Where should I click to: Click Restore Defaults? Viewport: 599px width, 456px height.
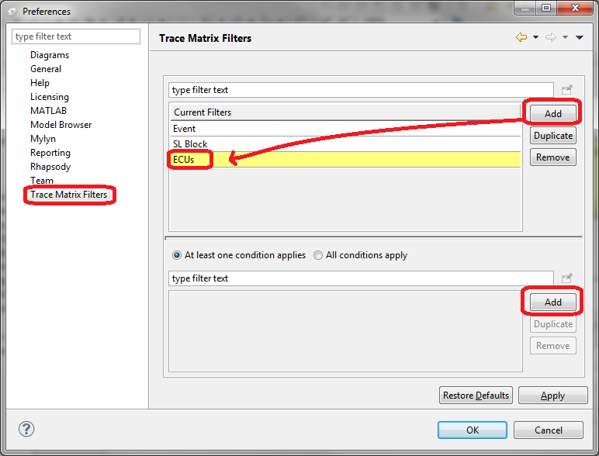click(x=476, y=396)
